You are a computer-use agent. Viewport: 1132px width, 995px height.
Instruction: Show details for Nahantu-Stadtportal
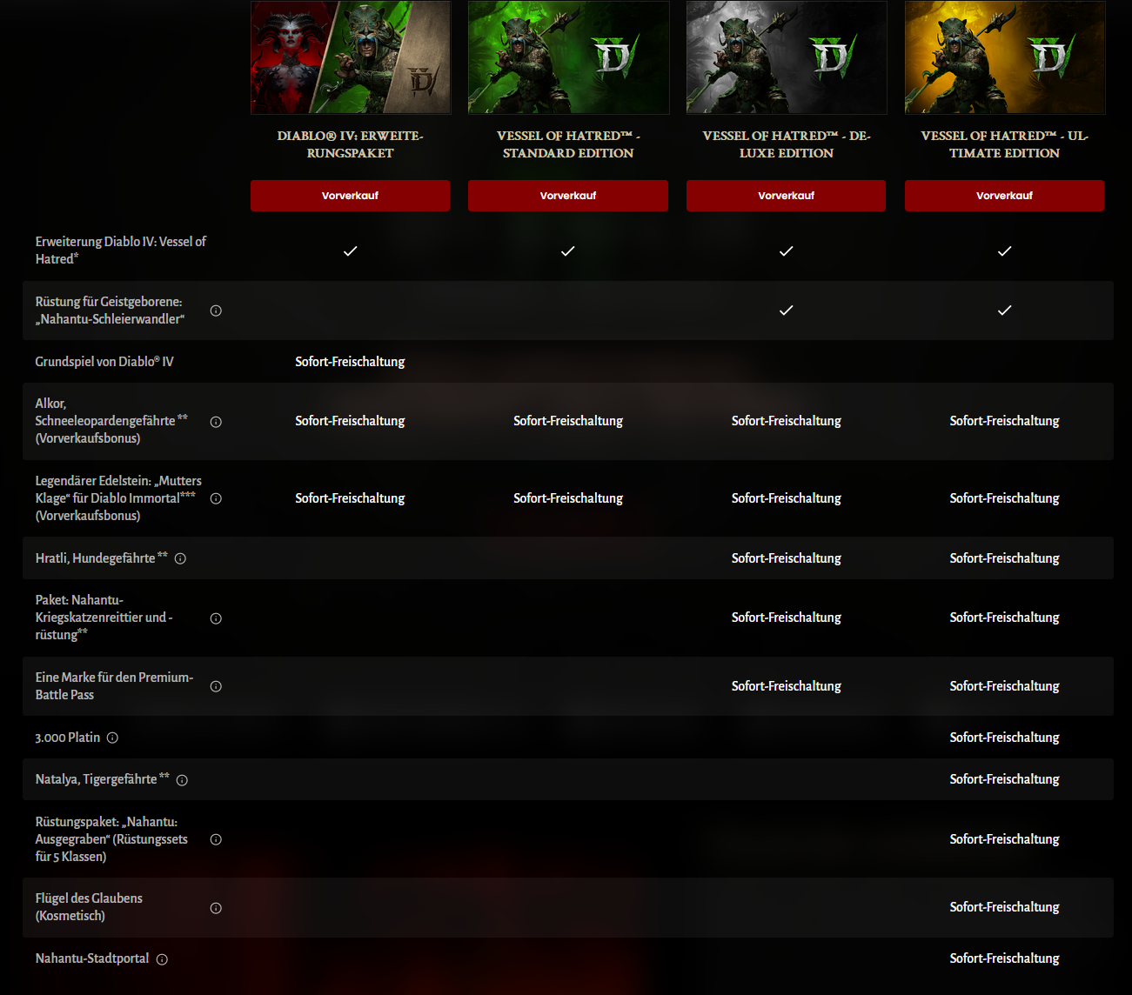[162, 958]
